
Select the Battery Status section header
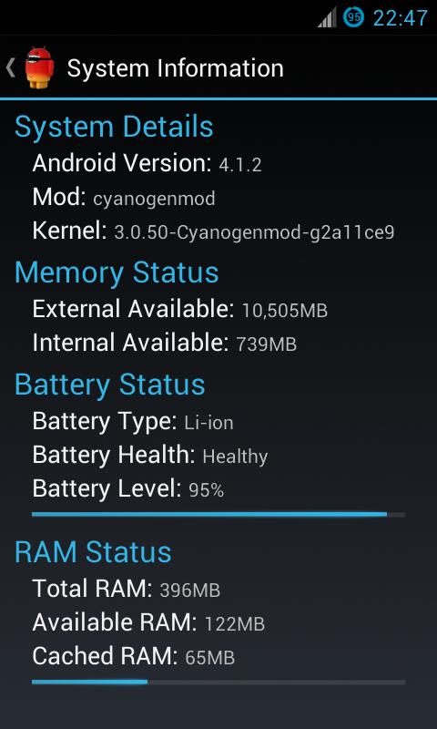(109, 385)
